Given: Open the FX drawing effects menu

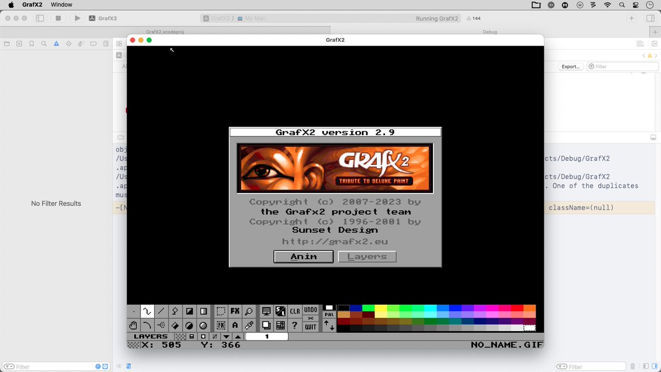Looking at the screenshot, I should point(235,311).
